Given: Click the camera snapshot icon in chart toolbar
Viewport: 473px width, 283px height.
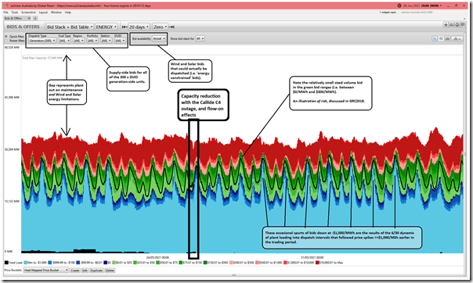Looking at the screenshot, I should tap(448, 38).
